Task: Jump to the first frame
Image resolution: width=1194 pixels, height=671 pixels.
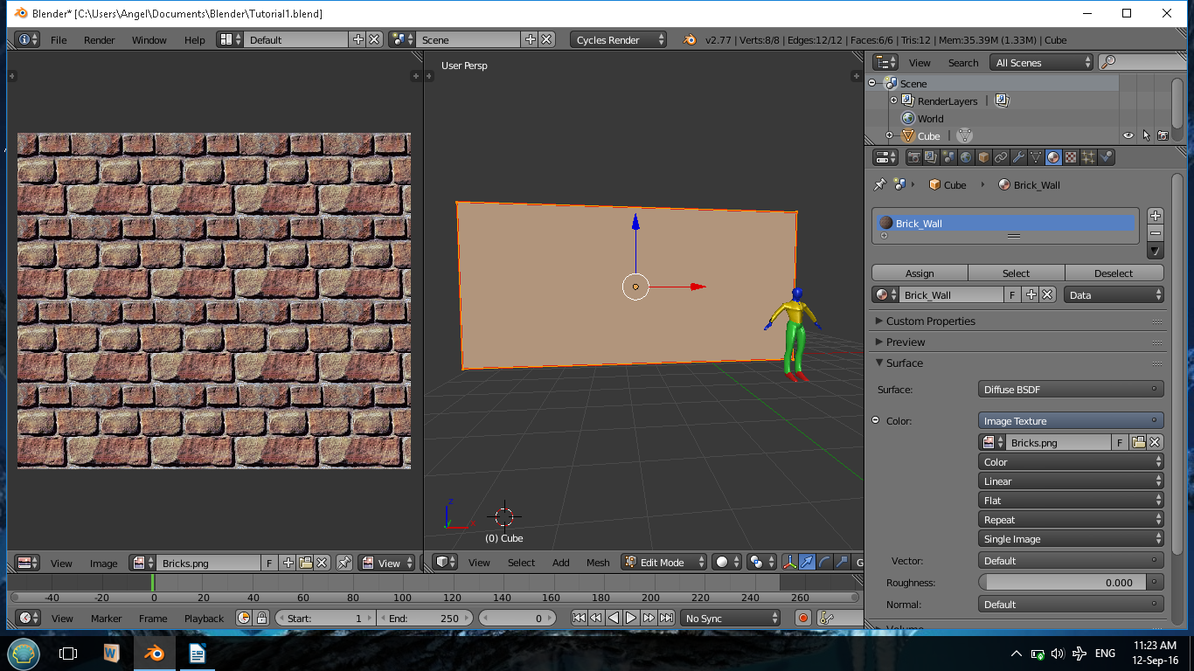Action: click(x=579, y=618)
